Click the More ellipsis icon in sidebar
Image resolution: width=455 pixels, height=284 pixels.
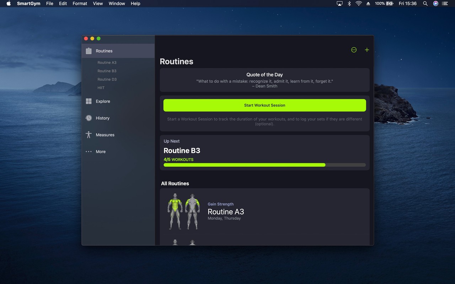[89, 152]
